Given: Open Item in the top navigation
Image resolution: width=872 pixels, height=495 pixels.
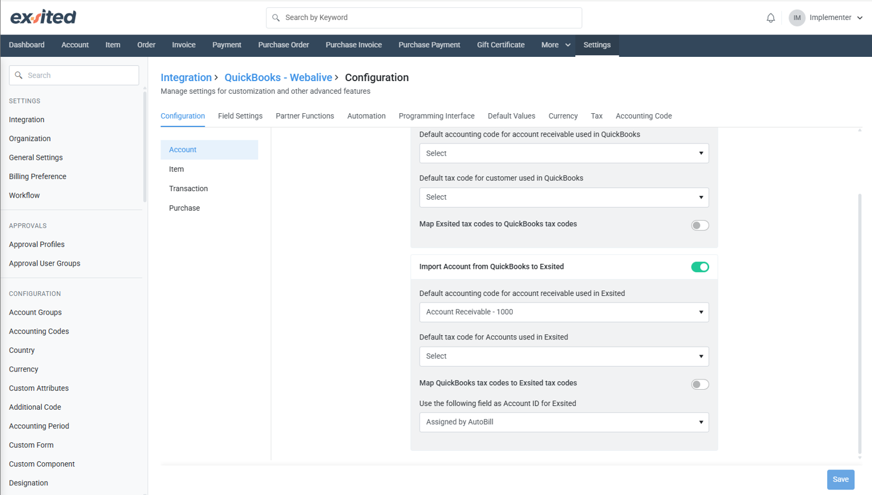Looking at the screenshot, I should click(x=113, y=45).
